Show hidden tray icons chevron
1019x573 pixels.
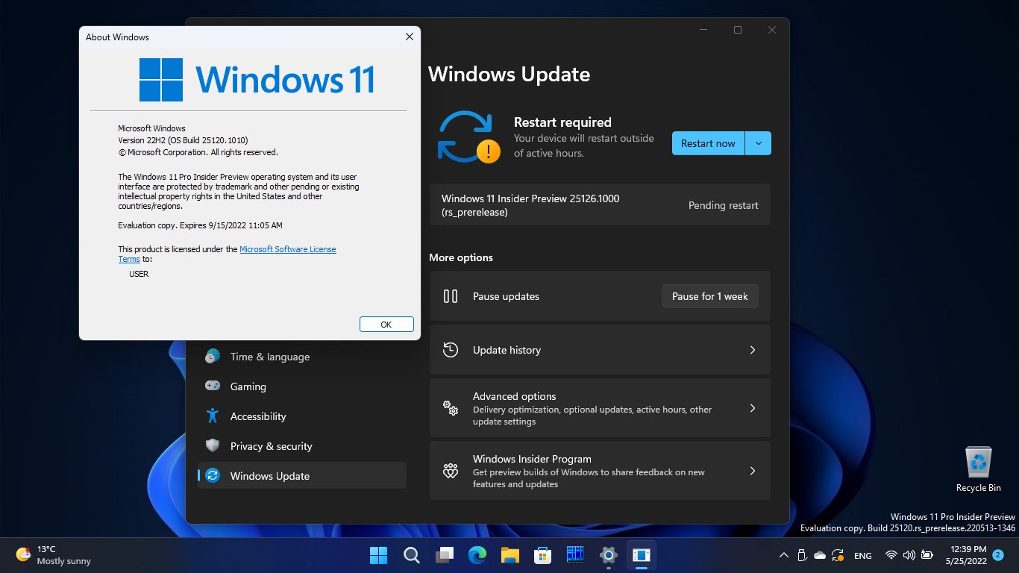[x=783, y=555]
